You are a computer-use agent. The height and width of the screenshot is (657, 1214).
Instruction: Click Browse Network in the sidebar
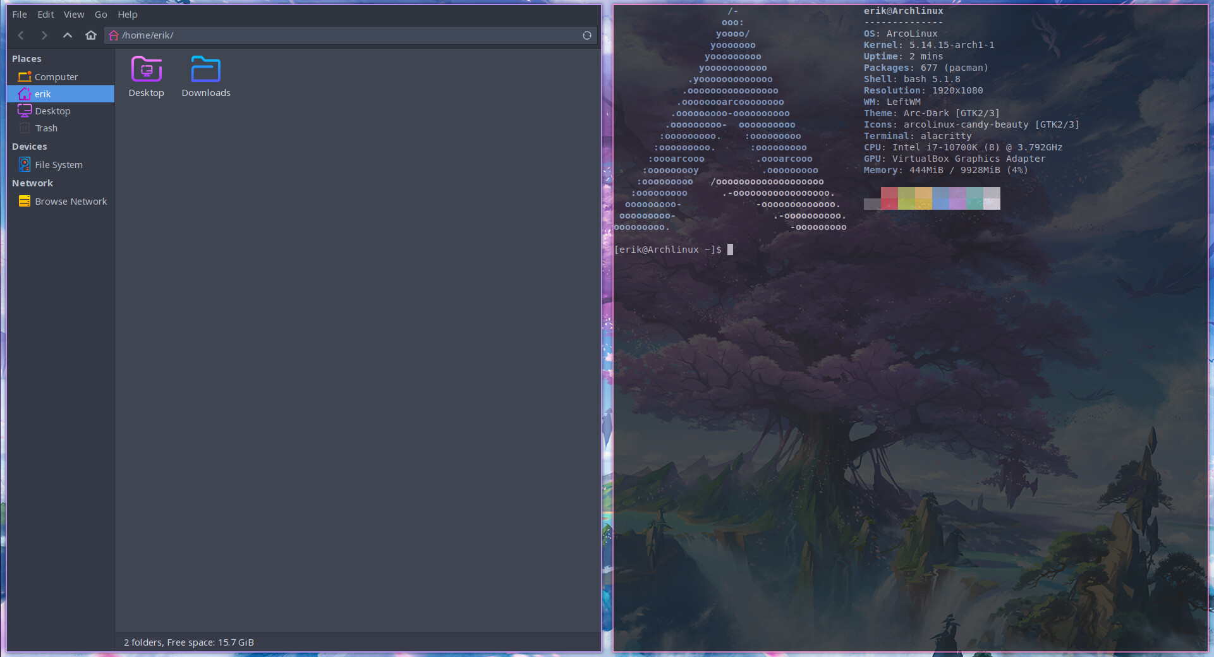(x=70, y=201)
